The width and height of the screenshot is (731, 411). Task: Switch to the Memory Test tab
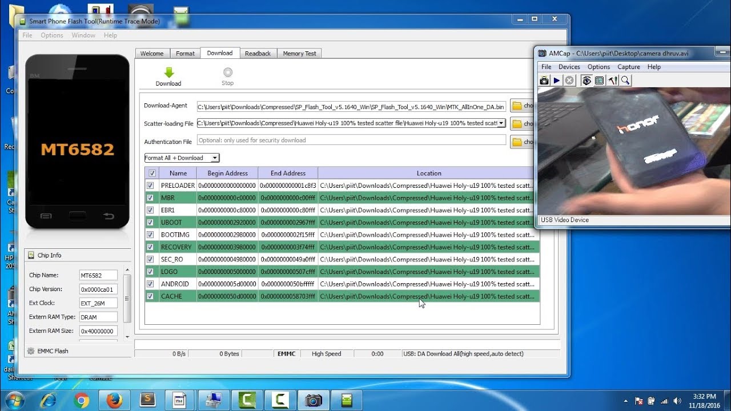(299, 54)
